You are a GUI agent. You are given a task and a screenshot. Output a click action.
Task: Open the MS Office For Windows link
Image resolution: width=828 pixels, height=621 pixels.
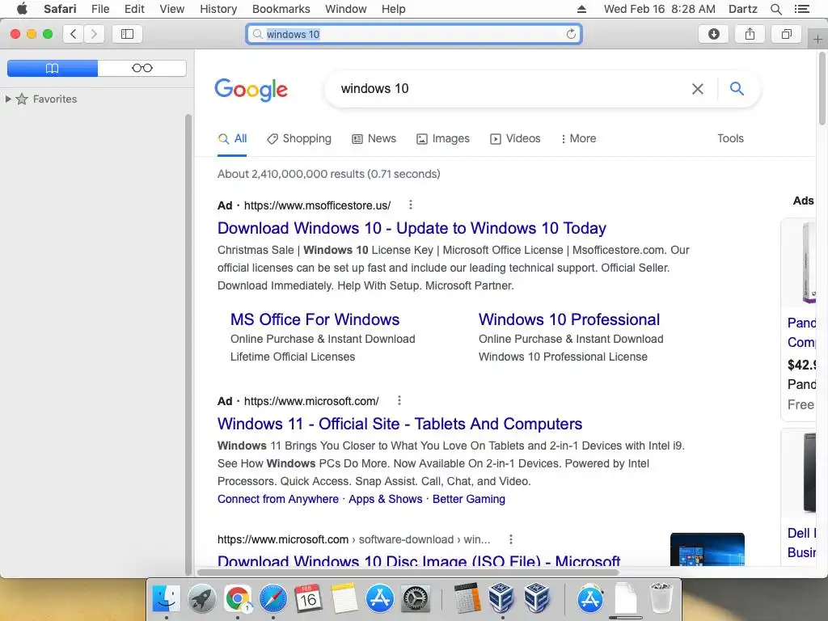click(x=315, y=319)
